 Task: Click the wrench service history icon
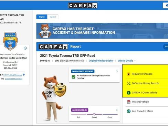(x=128, y=83)
